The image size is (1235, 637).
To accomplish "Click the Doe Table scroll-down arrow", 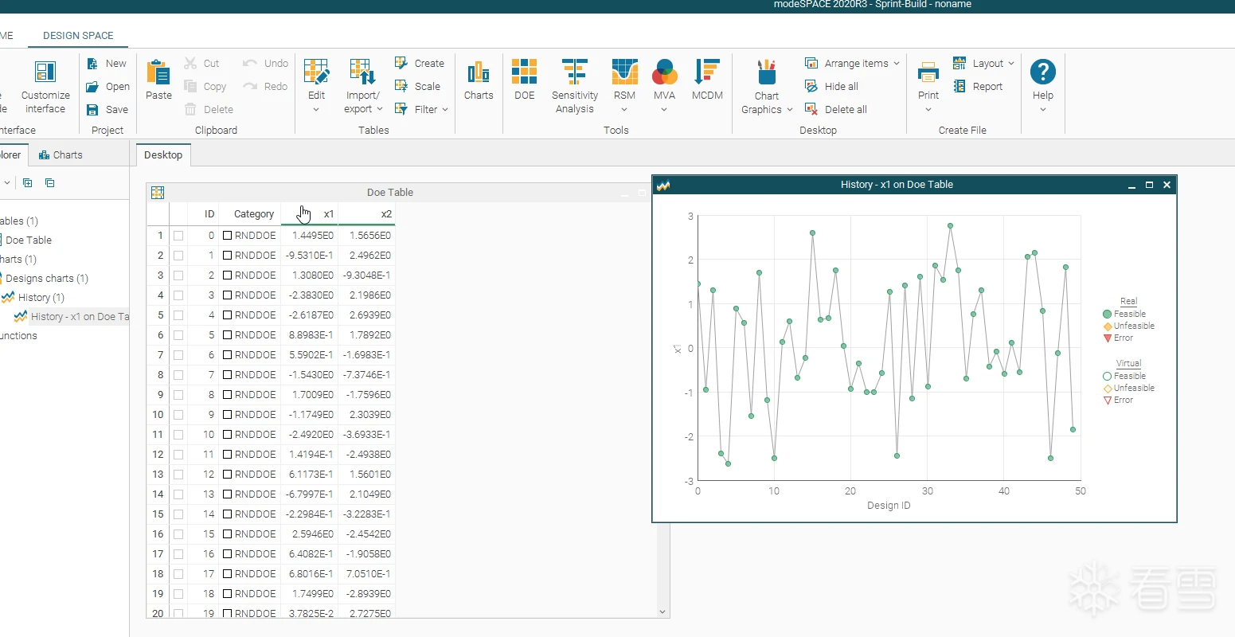I will [663, 612].
